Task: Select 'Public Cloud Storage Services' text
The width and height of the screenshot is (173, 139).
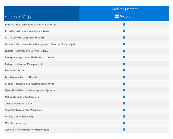Action: pyautogui.click(x=22, y=97)
